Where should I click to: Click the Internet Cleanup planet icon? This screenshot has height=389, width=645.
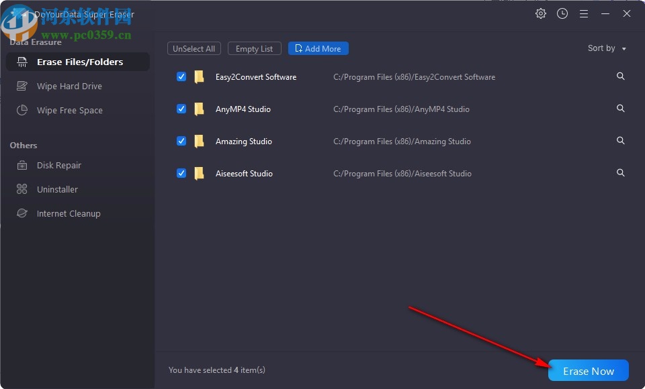pyautogui.click(x=21, y=213)
